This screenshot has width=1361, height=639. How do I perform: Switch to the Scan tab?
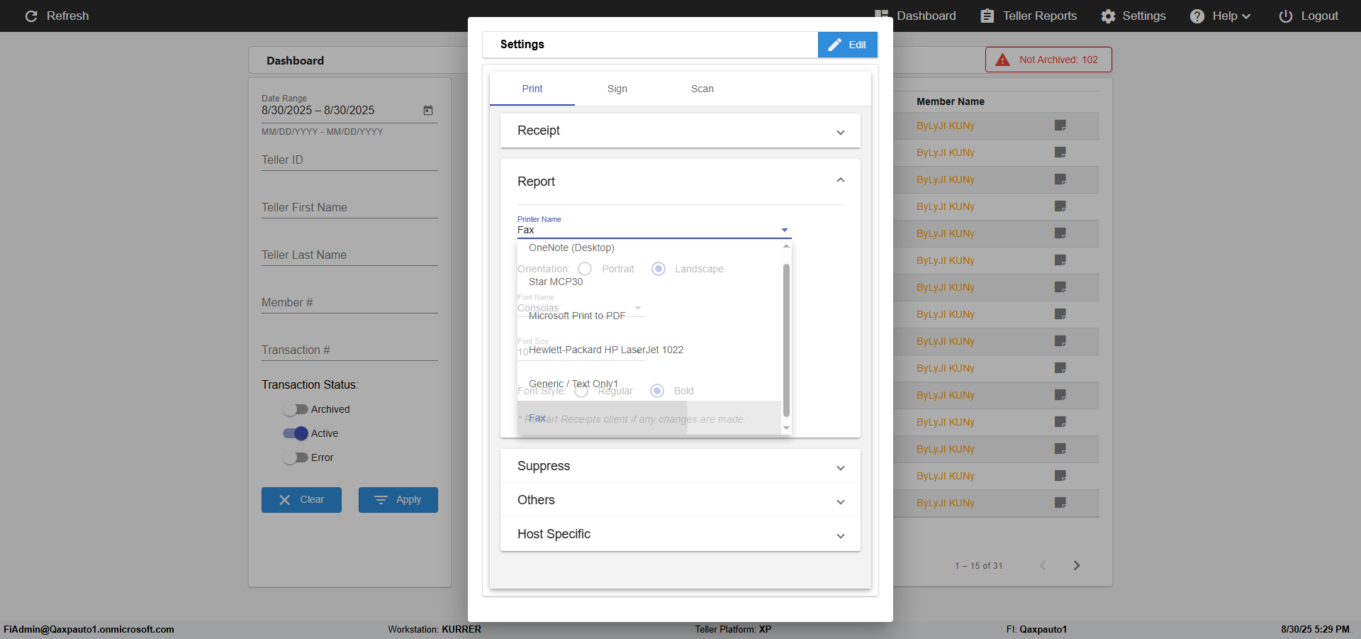pyautogui.click(x=702, y=89)
